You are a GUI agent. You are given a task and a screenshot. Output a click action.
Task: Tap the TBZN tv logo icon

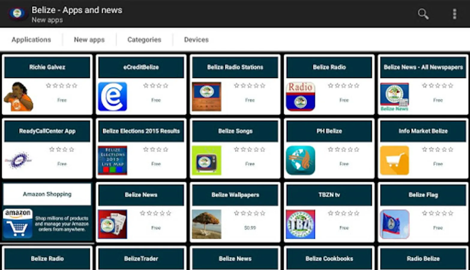(301, 224)
